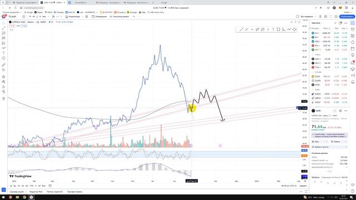The width and height of the screenshot is (356, 200).
Task: Click the browser reload button
Action: click(x=16, y=8)
